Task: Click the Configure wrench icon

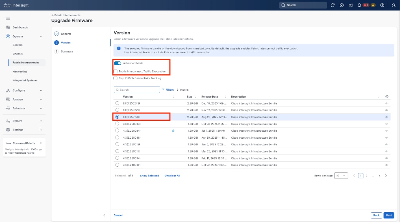Action: [8, 90]
